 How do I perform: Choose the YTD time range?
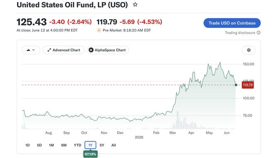coord(78,145)
